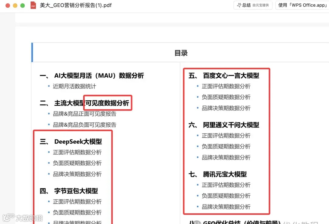
Task: Click the 目录 heading
Action: pyautogui.click(x=181, y=53)
